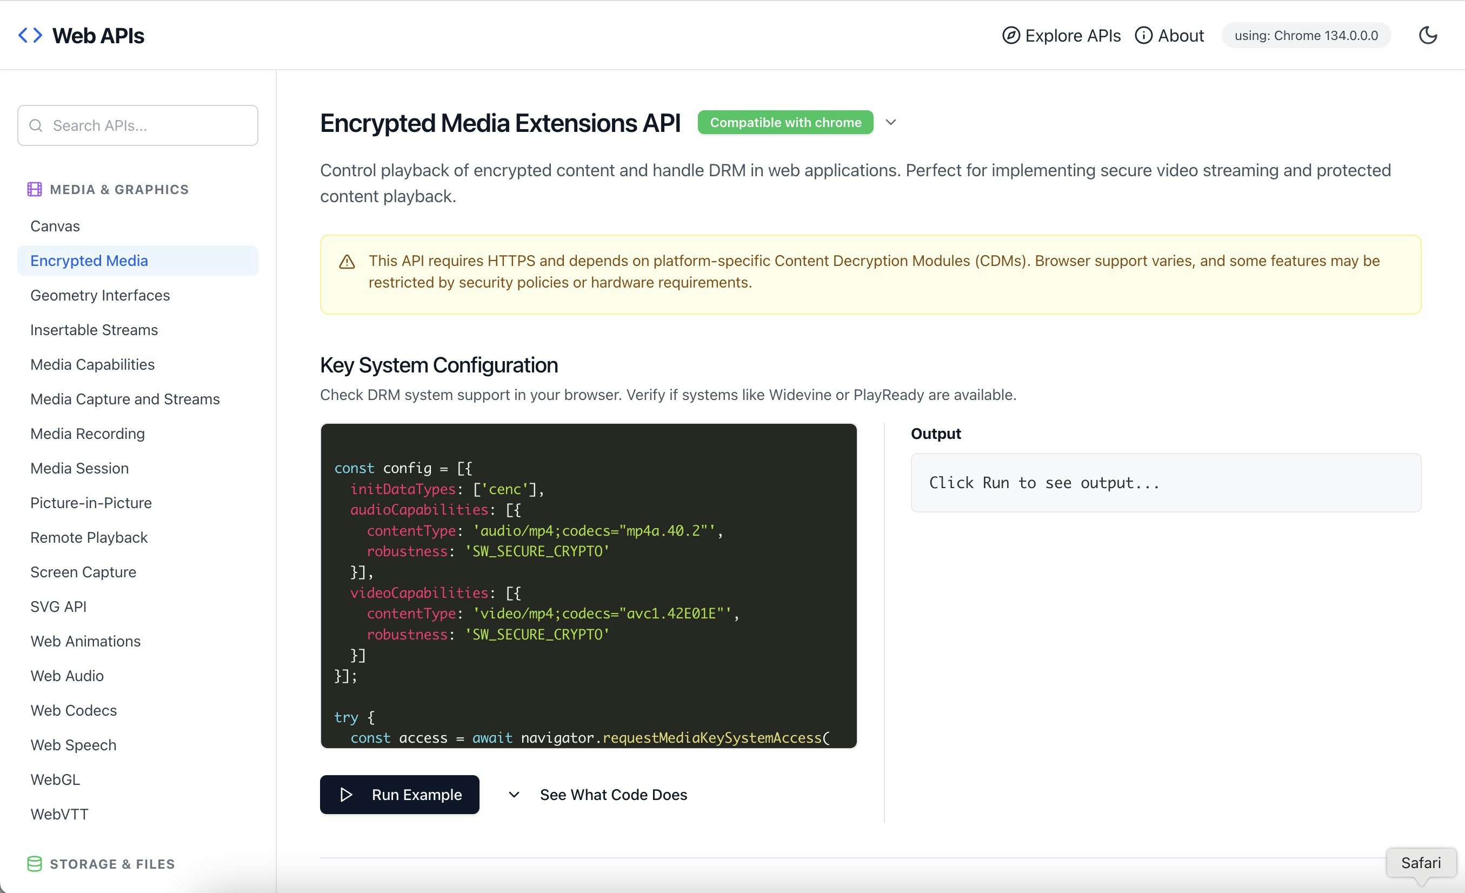Click the compass icon beside Explore APIs

pyautogui.click(x=1010, y=36)
